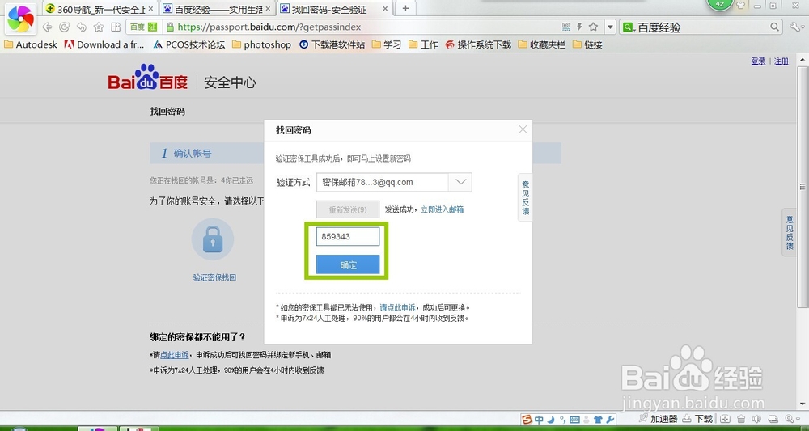Close the 360导航 tab
The height and width of the screenshot is (431, 809).
click(x=150, y=9)
